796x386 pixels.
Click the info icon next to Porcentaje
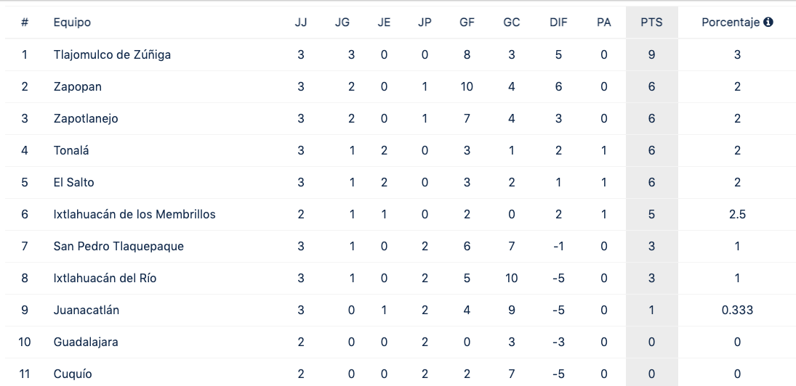768,22
